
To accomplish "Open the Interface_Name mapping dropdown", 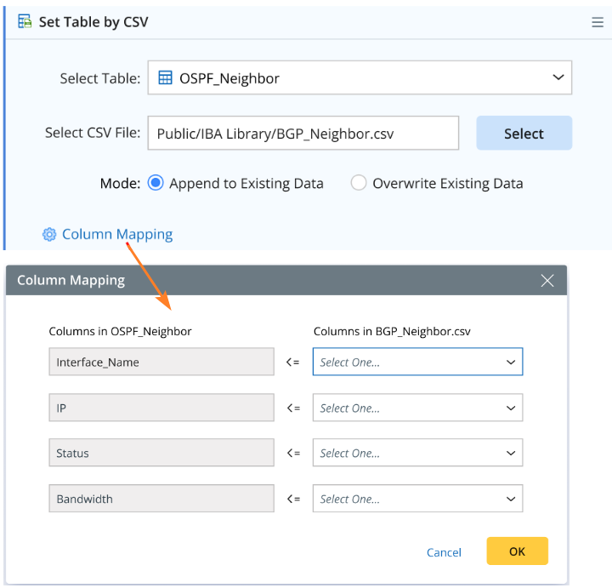I will (417, 362).
